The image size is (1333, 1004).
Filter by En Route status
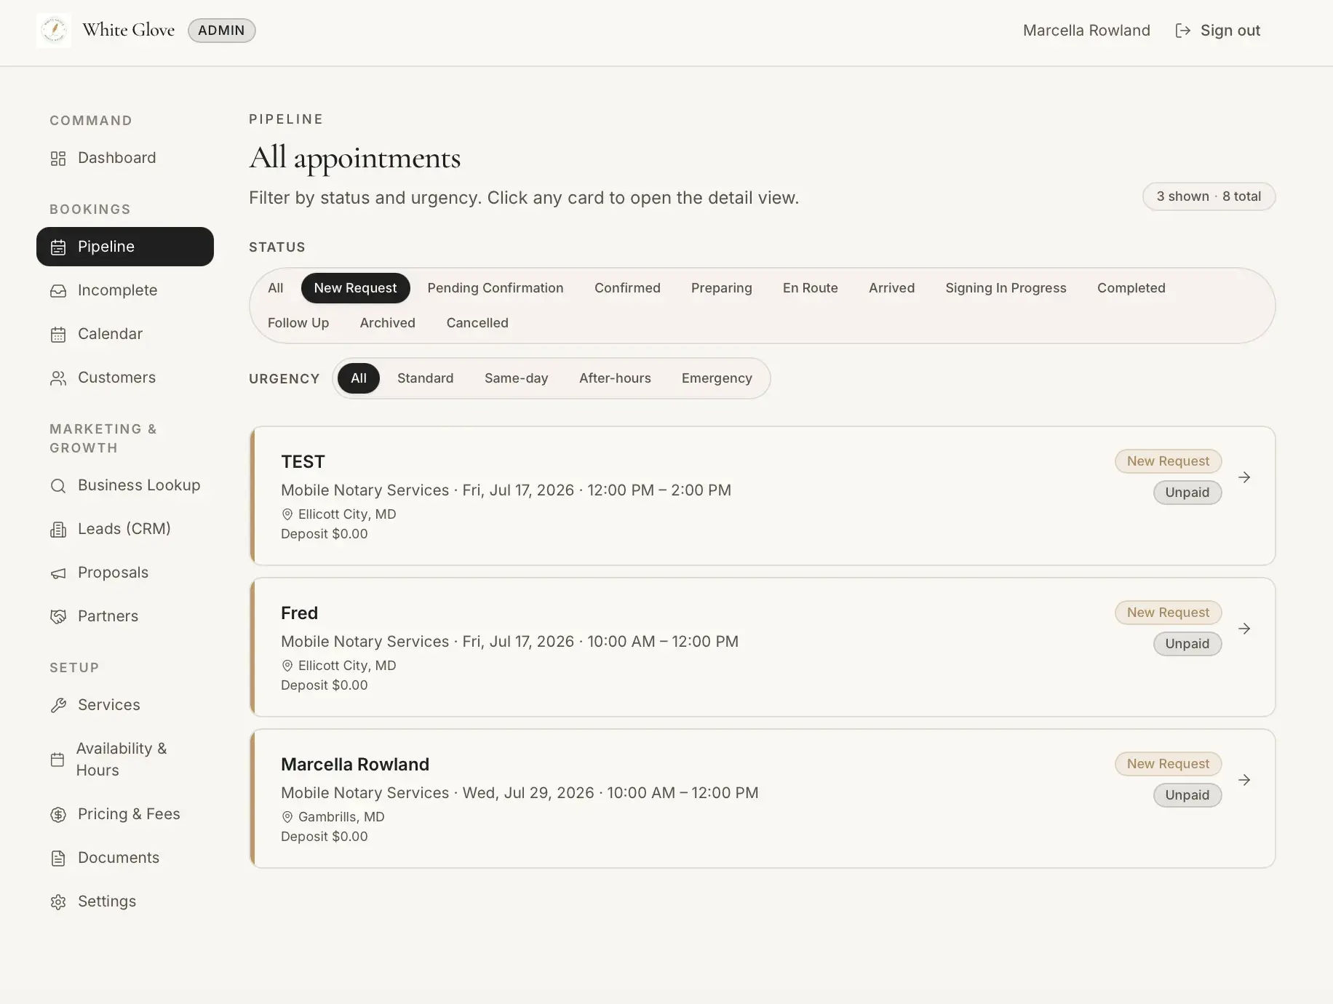(x=811, y=288)
